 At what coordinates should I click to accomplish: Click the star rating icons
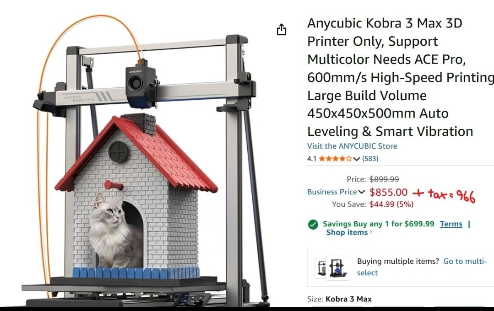(335, 159)
